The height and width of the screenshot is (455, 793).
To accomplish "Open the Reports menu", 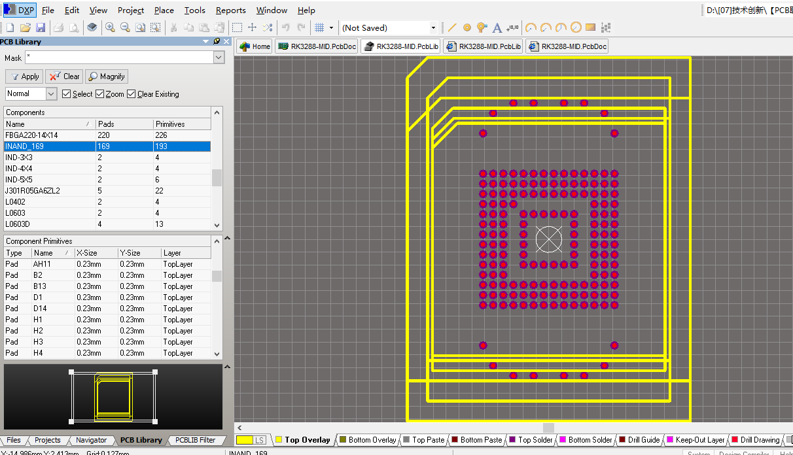I will point(231,10).
